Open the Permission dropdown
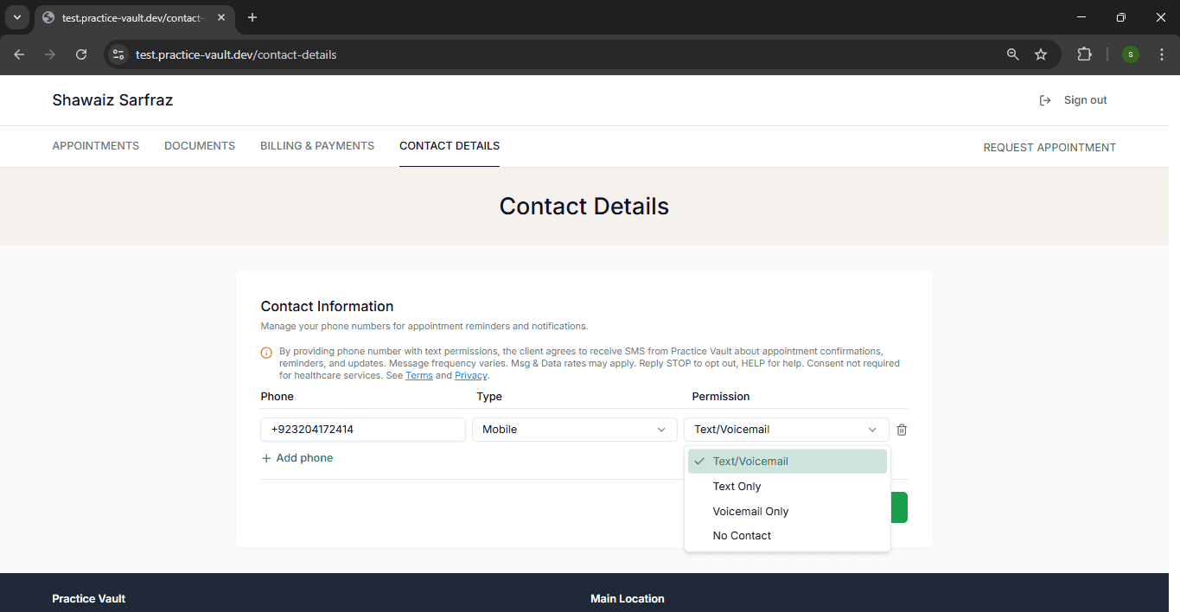1180x612 pixels. tap(786, 429)
